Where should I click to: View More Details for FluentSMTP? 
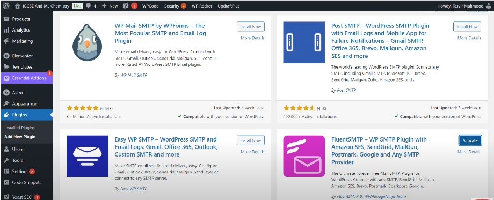tap(469, 152)
